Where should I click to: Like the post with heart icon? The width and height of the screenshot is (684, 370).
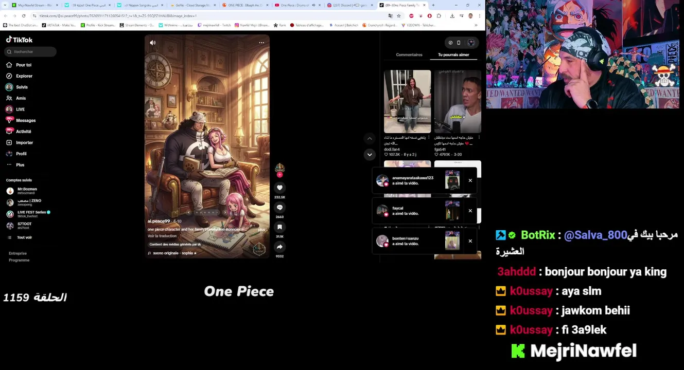279,188
